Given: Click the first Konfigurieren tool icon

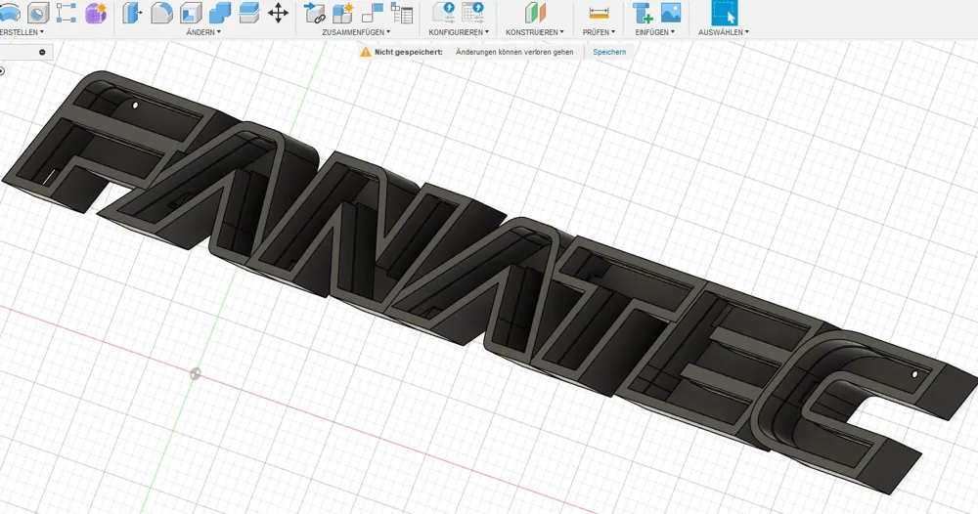Looking at the screenshot, I should tap(444, 13).
